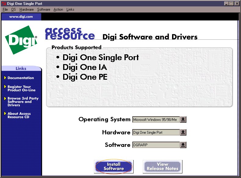This screenshot has width=241, height=178.
Task: Click yellow arrow beside Documentation
Action: coord(5,78)
